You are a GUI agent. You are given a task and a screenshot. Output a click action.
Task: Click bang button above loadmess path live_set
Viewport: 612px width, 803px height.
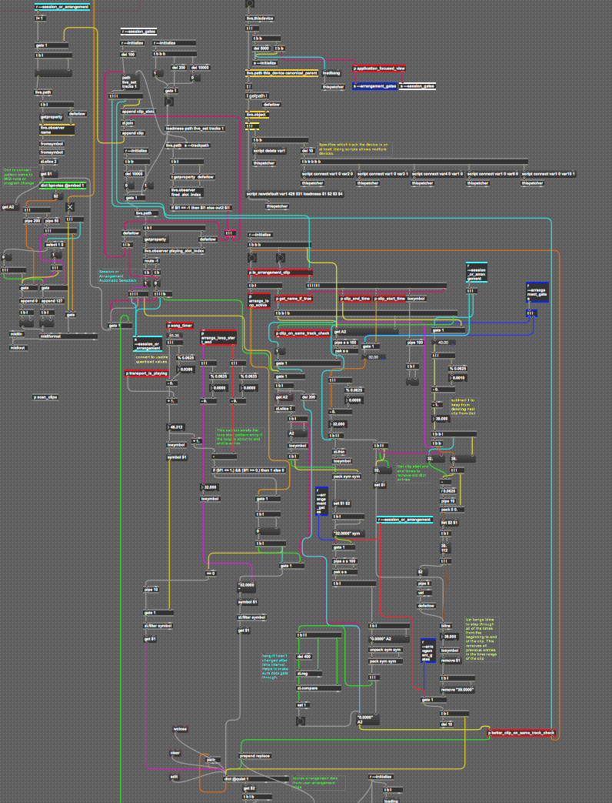168,101
